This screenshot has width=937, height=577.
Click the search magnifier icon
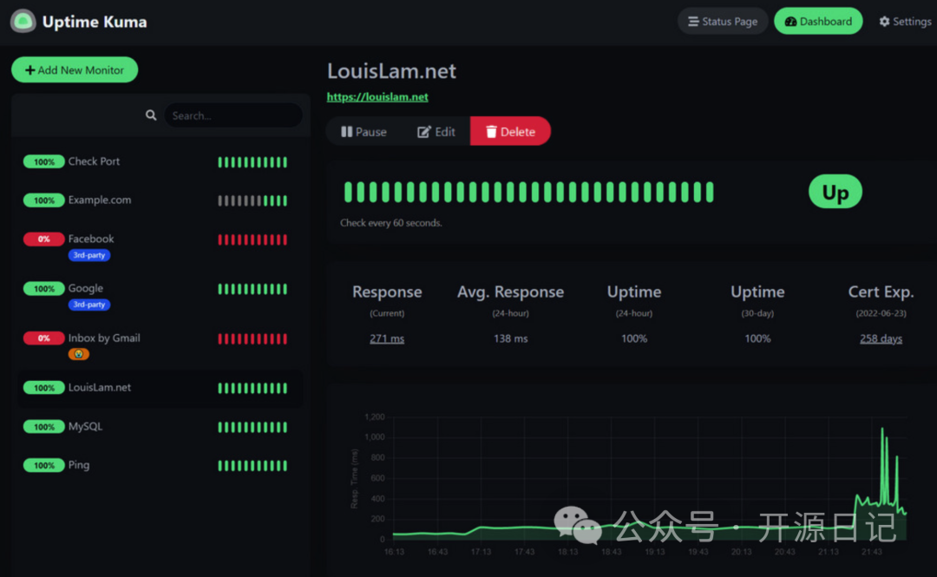[x=151, y=115]
